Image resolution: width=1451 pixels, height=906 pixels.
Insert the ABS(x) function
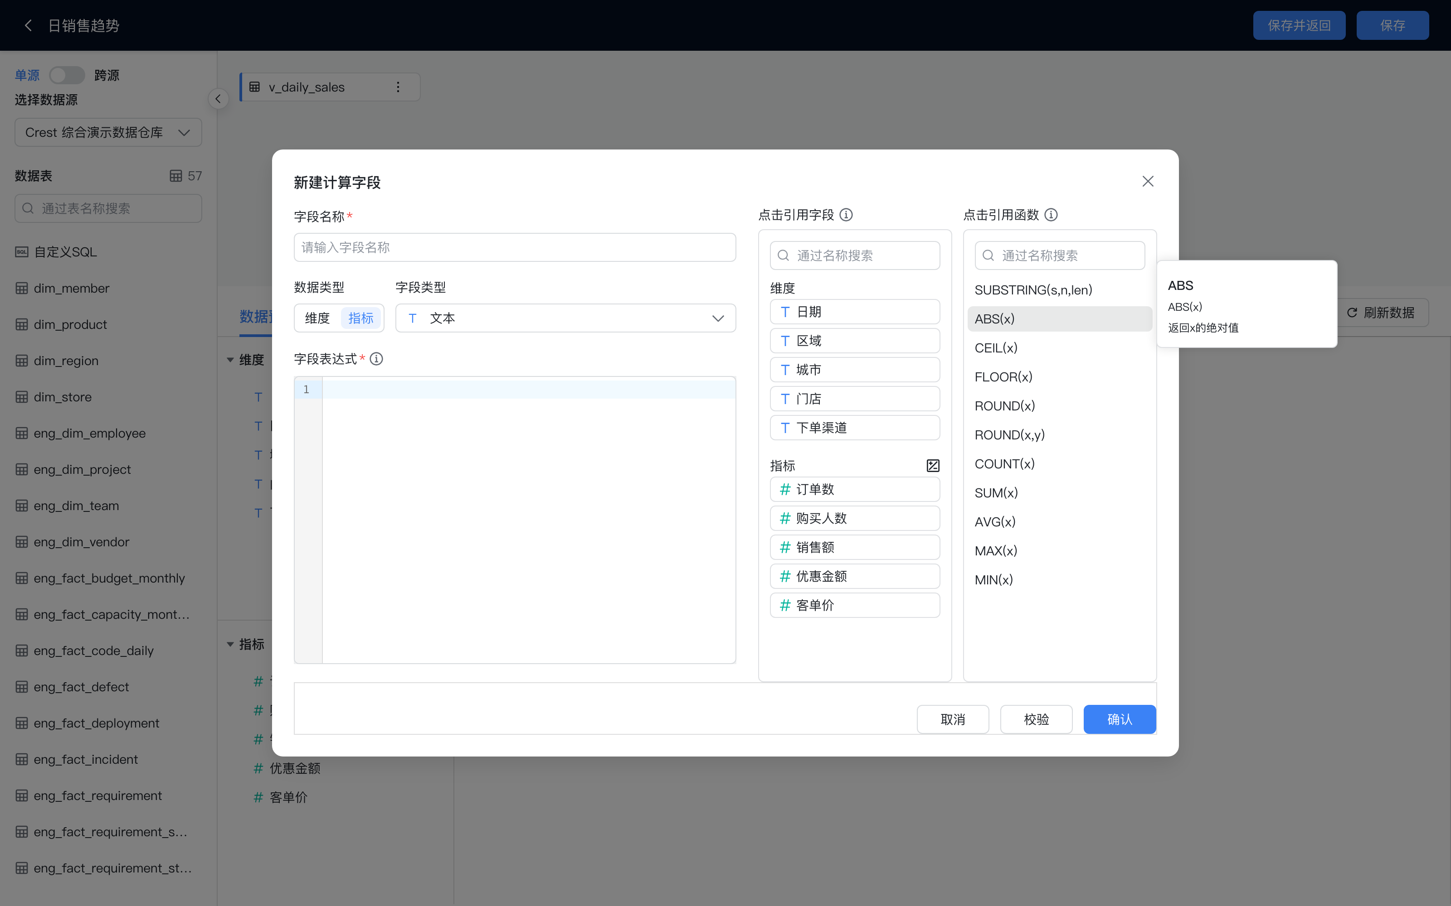[x=1060, y=319]
